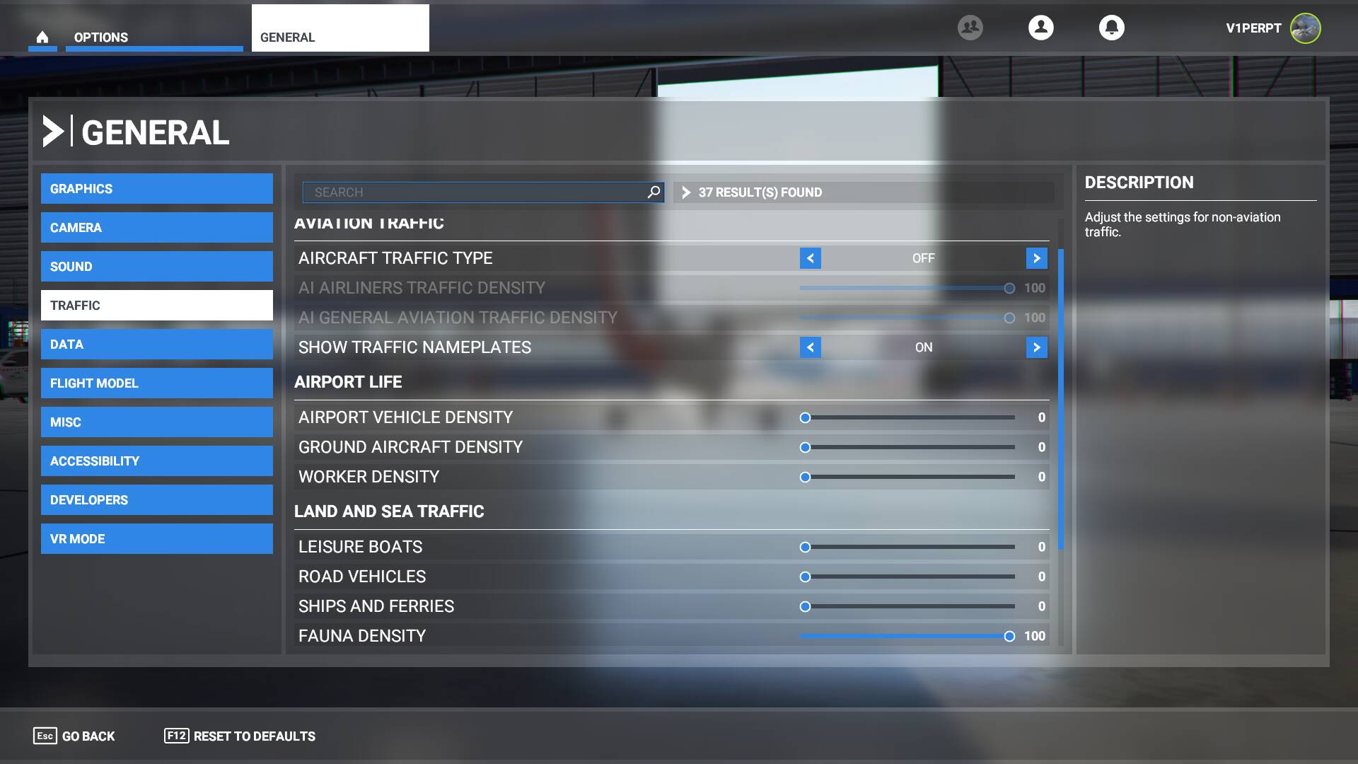Click the home icon in top bar

tap(42, 37)
